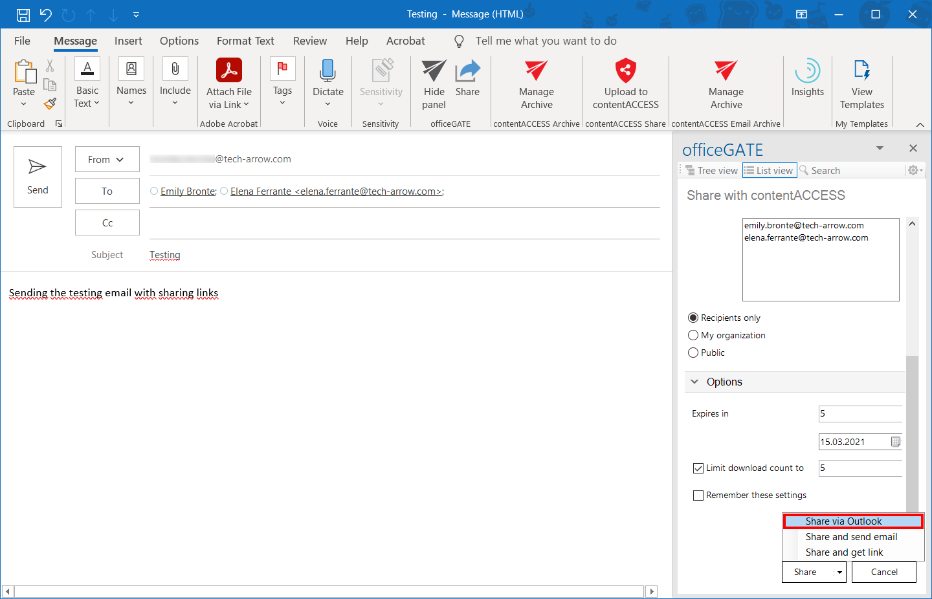Click the Cancel button in share panel
This screenshot has width=932, height=599.
[x=884, y=572]
